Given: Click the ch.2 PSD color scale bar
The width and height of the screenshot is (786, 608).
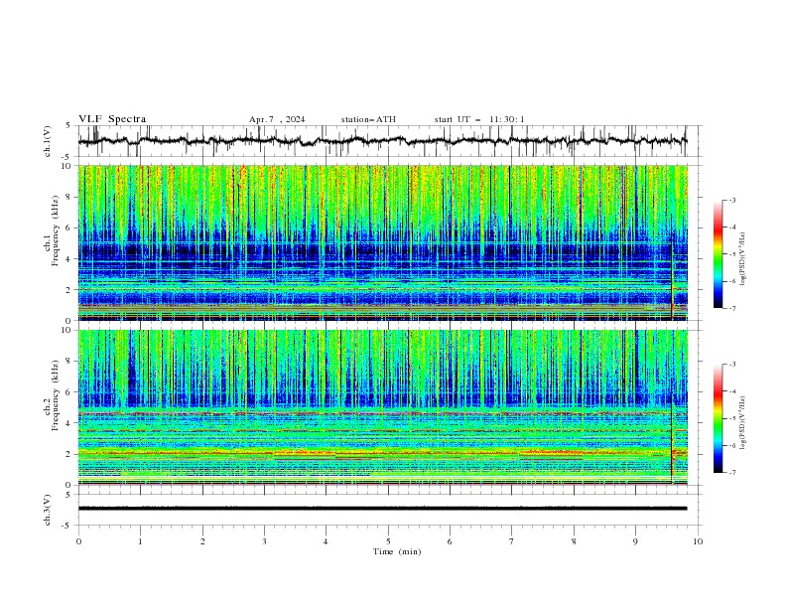Looking at the screenshot, I should 718,418.
